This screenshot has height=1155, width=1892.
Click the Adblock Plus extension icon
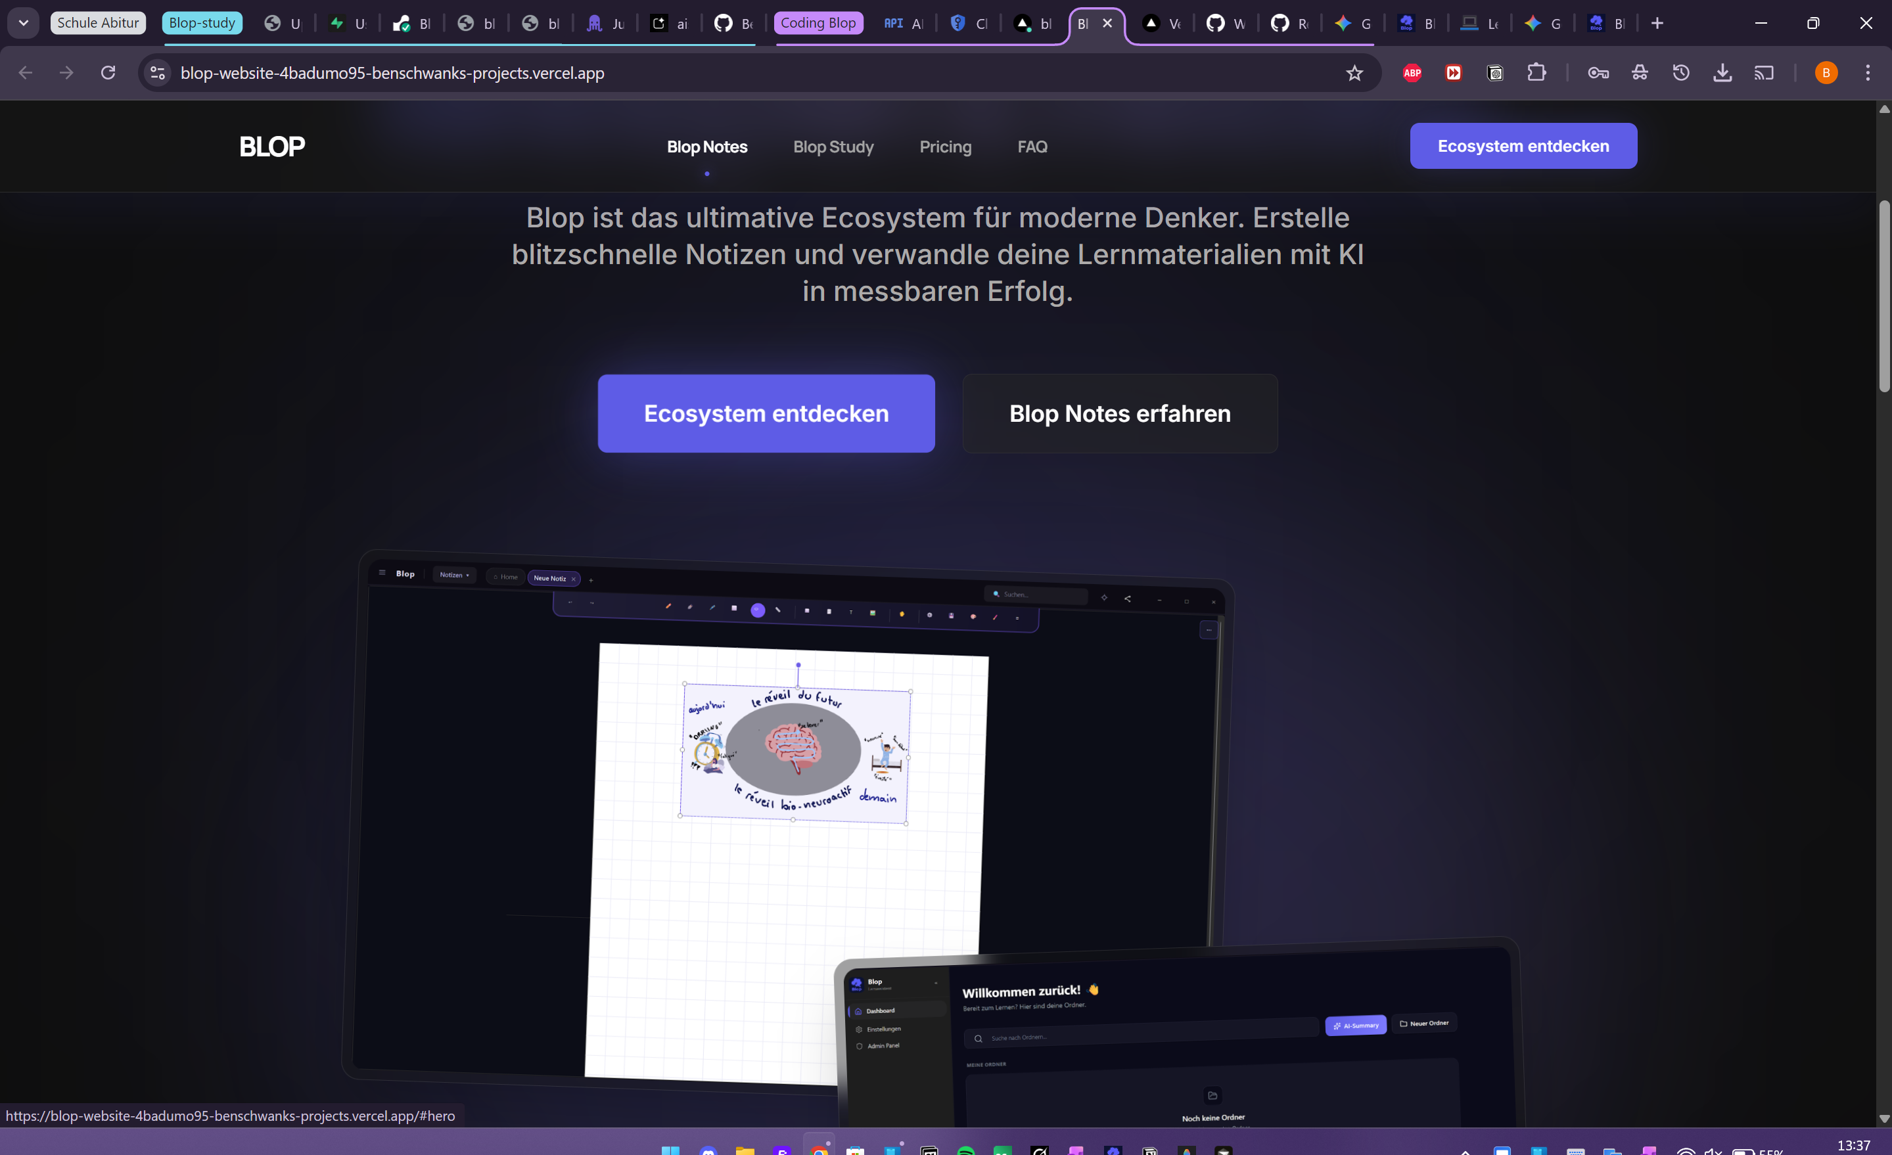click(1412, 73)
